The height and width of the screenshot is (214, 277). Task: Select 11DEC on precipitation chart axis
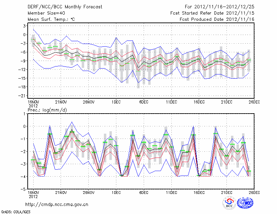(x=171, y=192)
